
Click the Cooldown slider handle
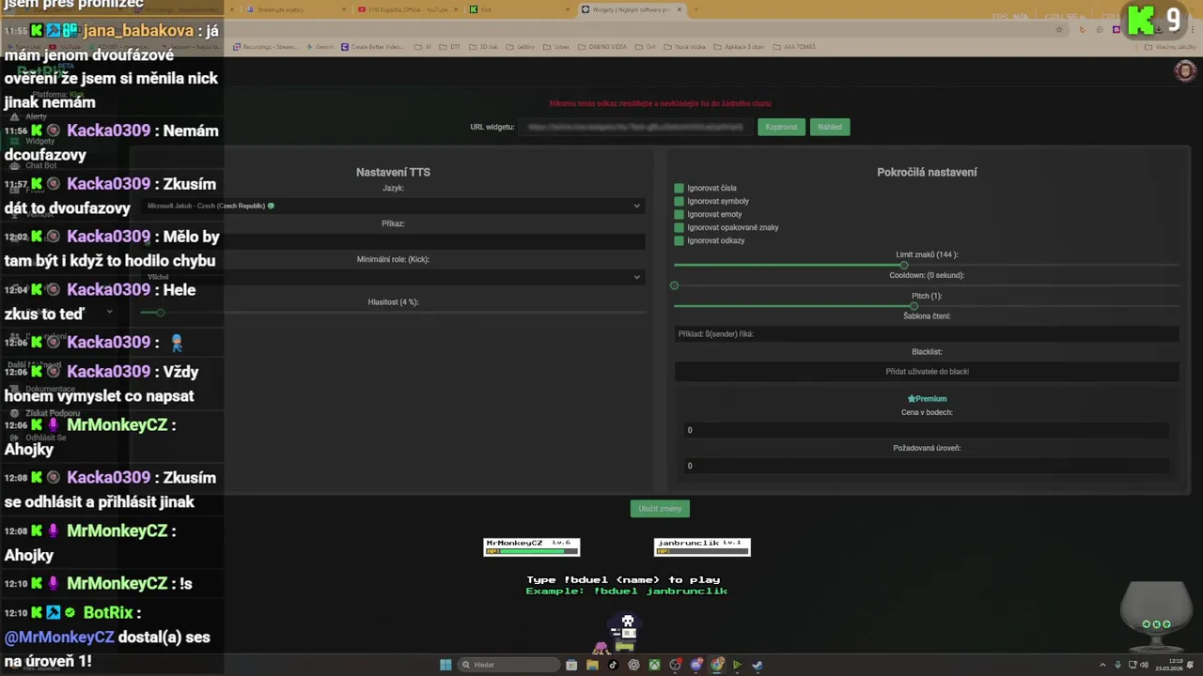pyautogui.click(x=674, y=285)
